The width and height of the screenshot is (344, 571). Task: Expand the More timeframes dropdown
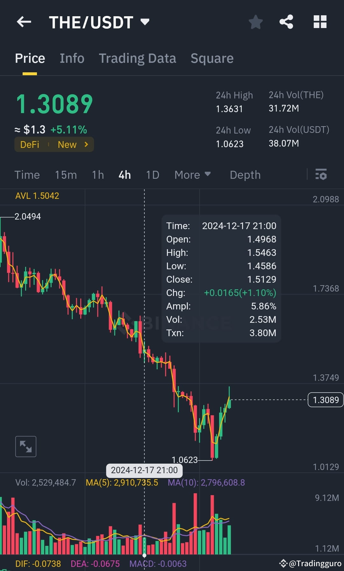point(192,175)
